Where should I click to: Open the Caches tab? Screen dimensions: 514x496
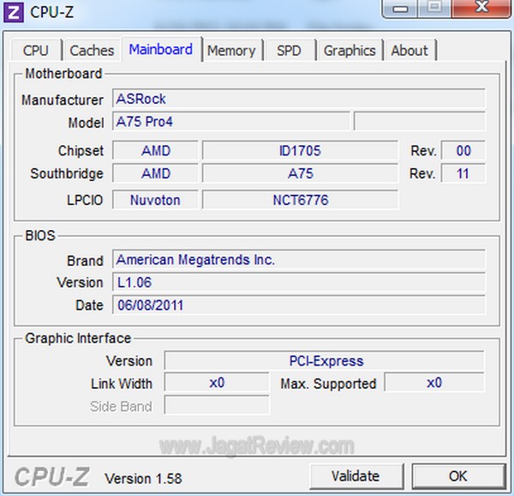[92, 51]
